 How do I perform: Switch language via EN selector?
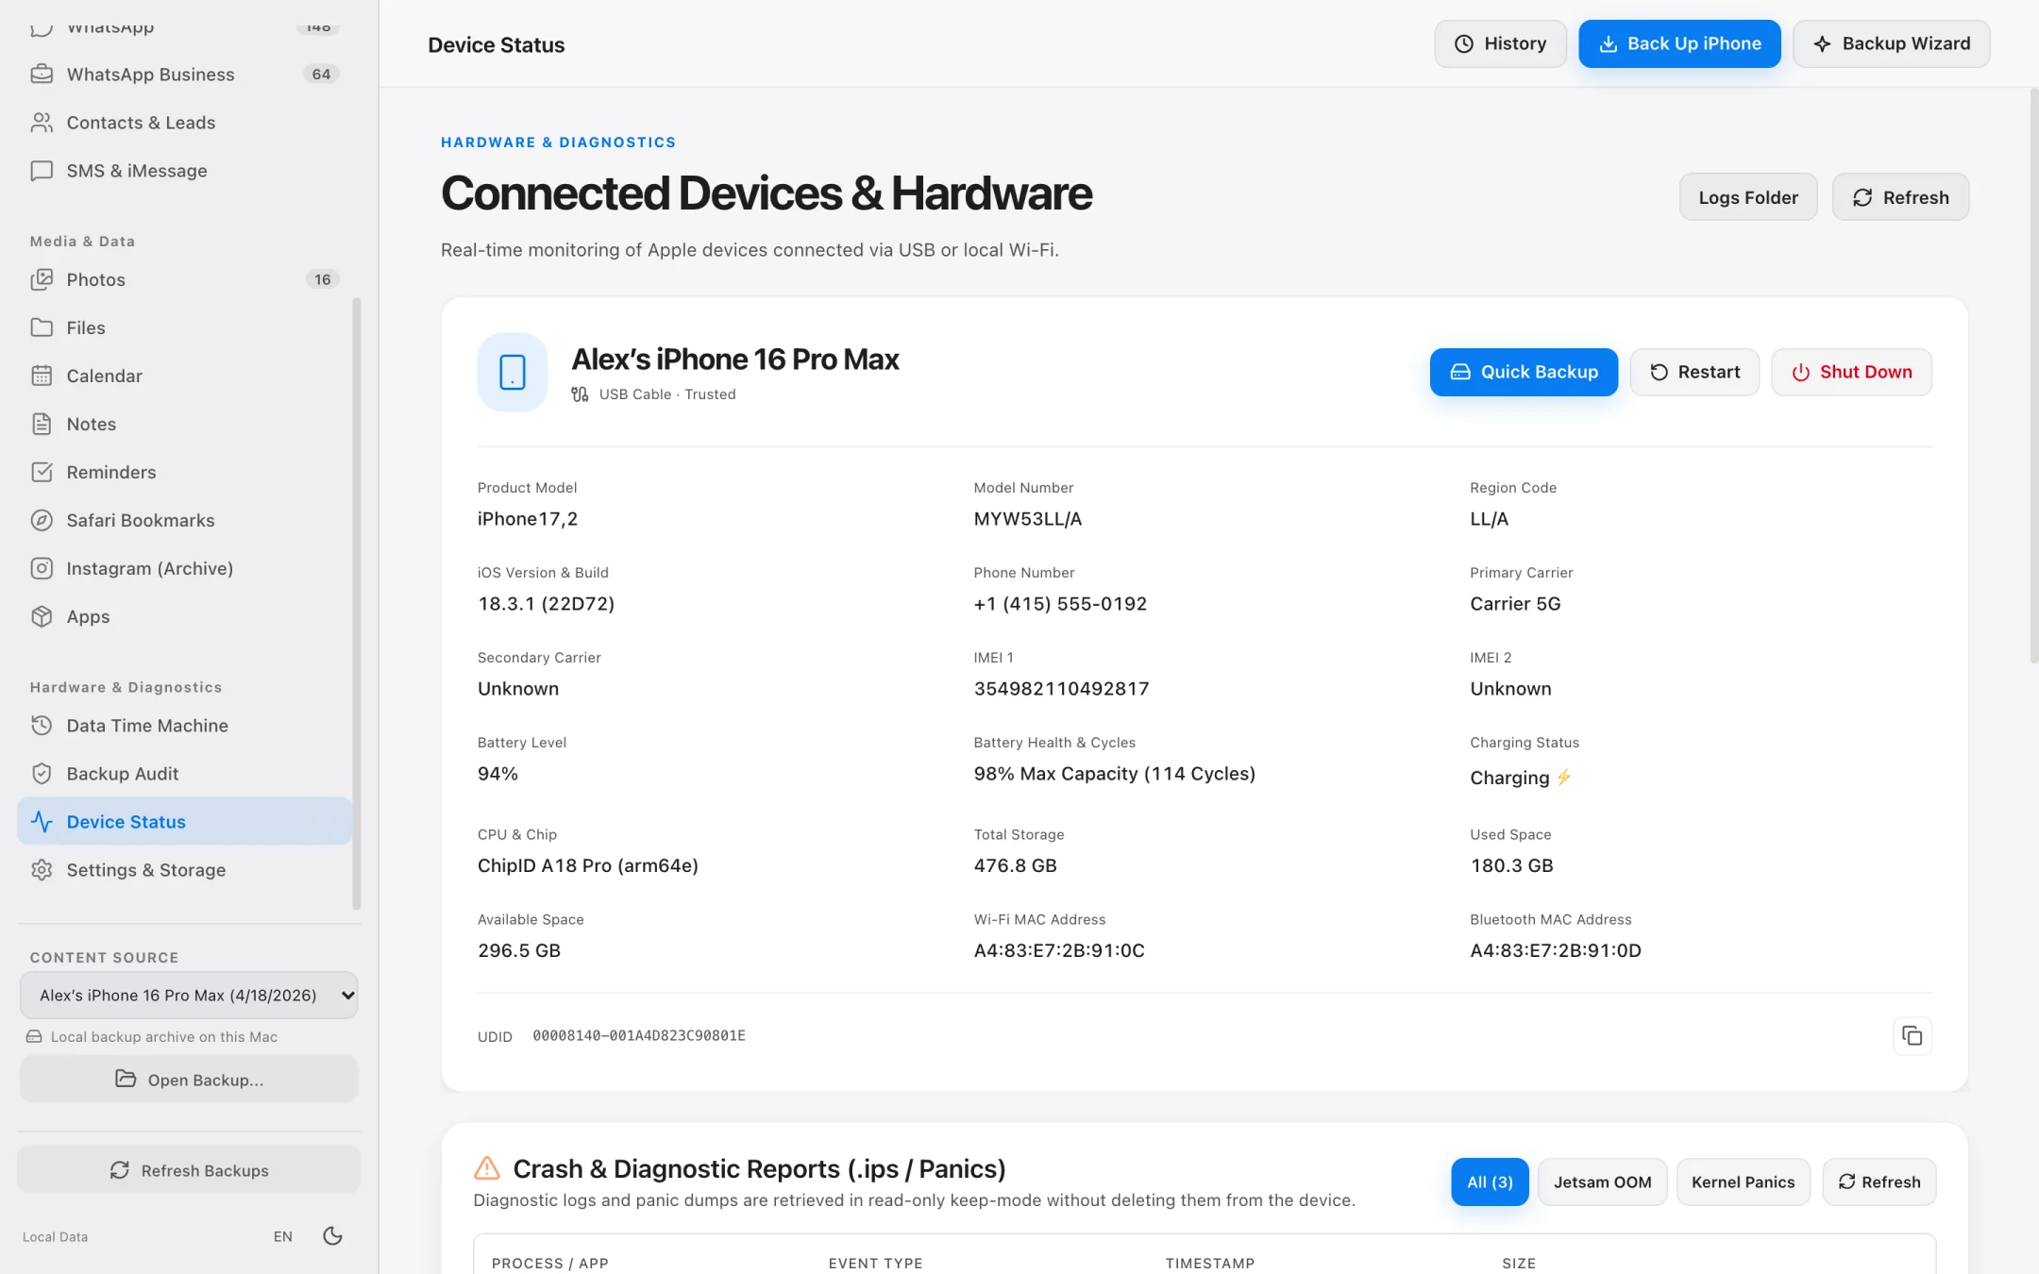283,1237
